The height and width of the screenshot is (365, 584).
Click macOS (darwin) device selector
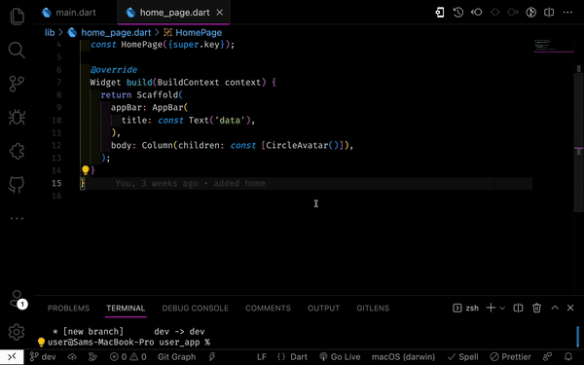click(403, 357)
